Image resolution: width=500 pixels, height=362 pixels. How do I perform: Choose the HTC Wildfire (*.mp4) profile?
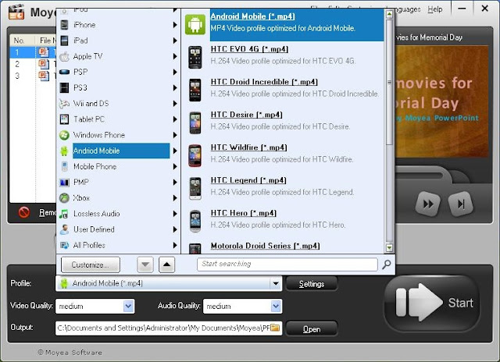click(248, 147)
